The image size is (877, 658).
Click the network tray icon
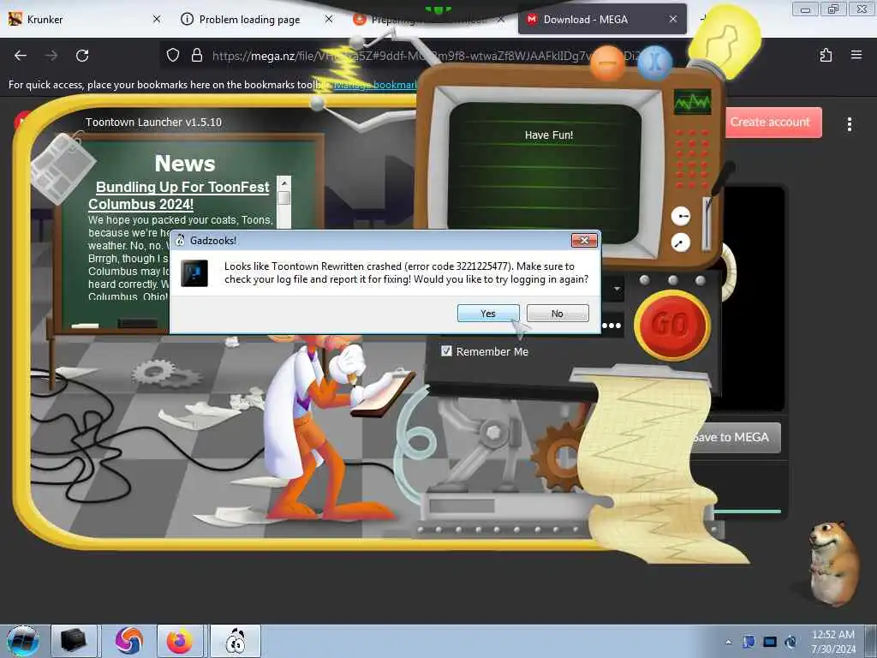770,642
